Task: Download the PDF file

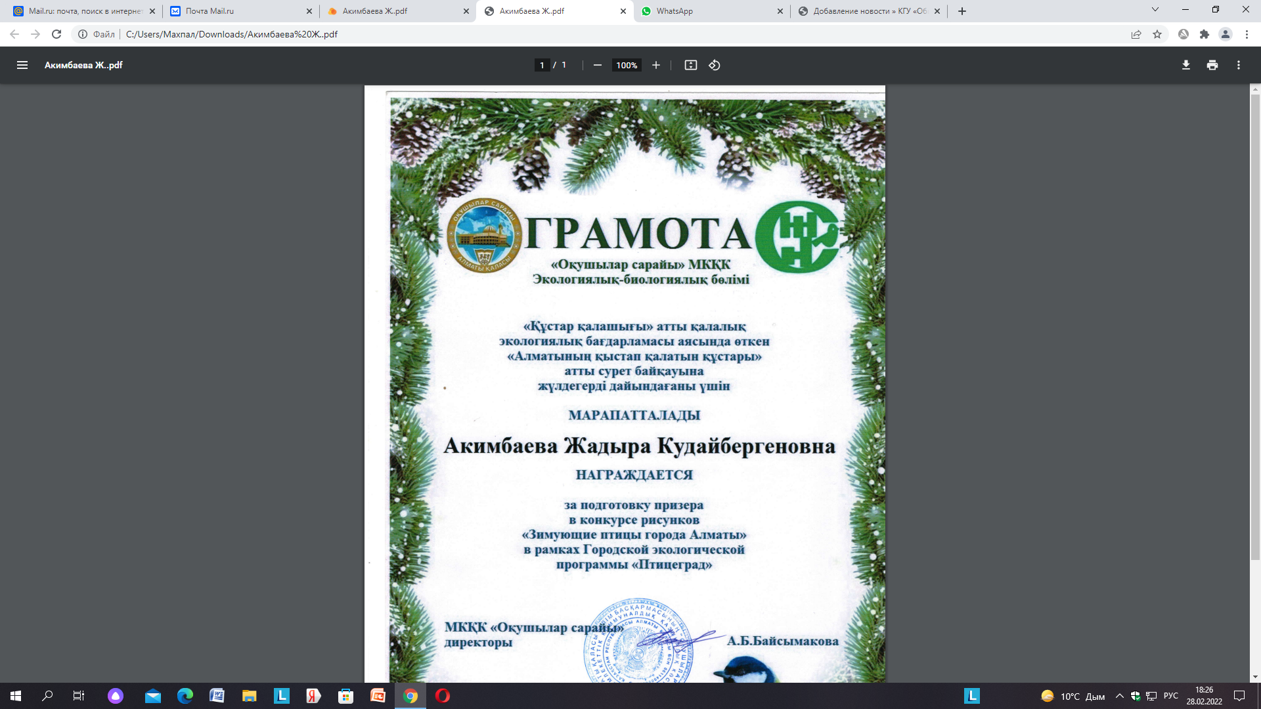Action: (1185, 65)
